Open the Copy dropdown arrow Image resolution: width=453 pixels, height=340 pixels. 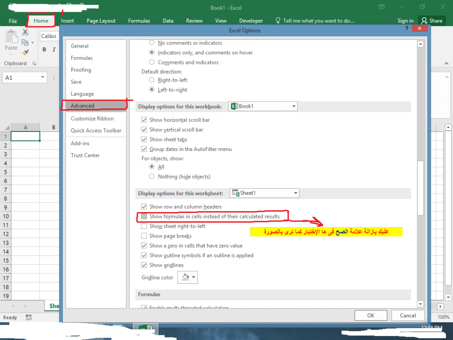click(x=32, y=43)
